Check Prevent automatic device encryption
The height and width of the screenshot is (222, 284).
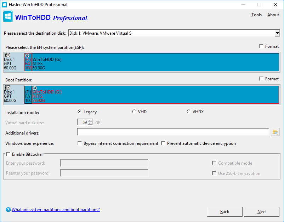click(163, 143)
